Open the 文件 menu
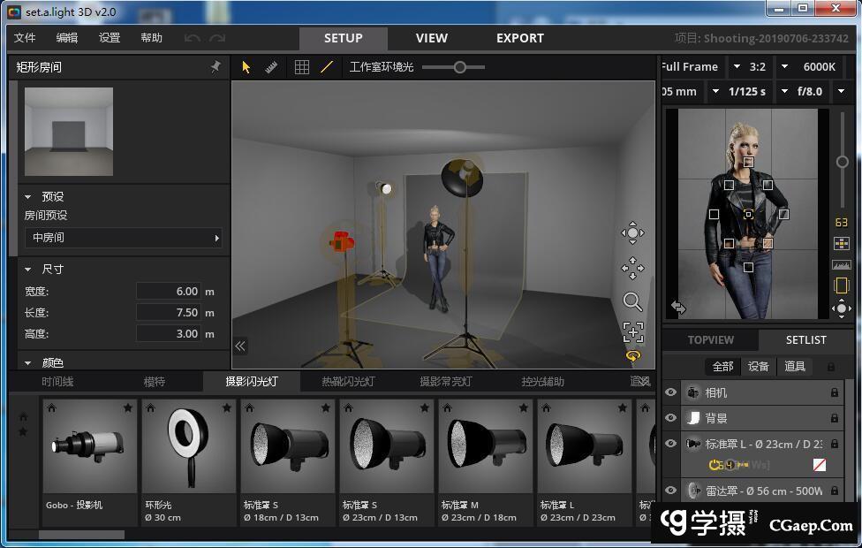Screen dimensions: 862x548 tap(25, 38)
